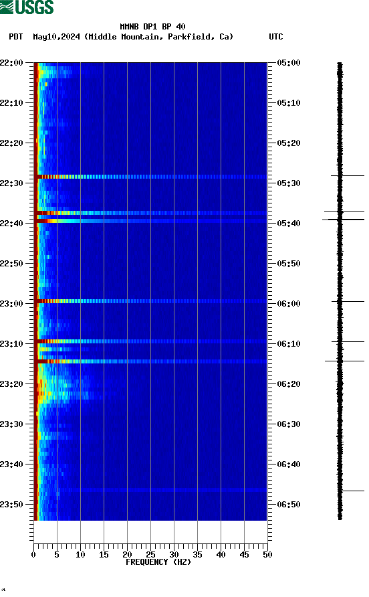This screenshot has height=597, width=369.
Task: Click the '0' frequency tick label
Action: 33,555
